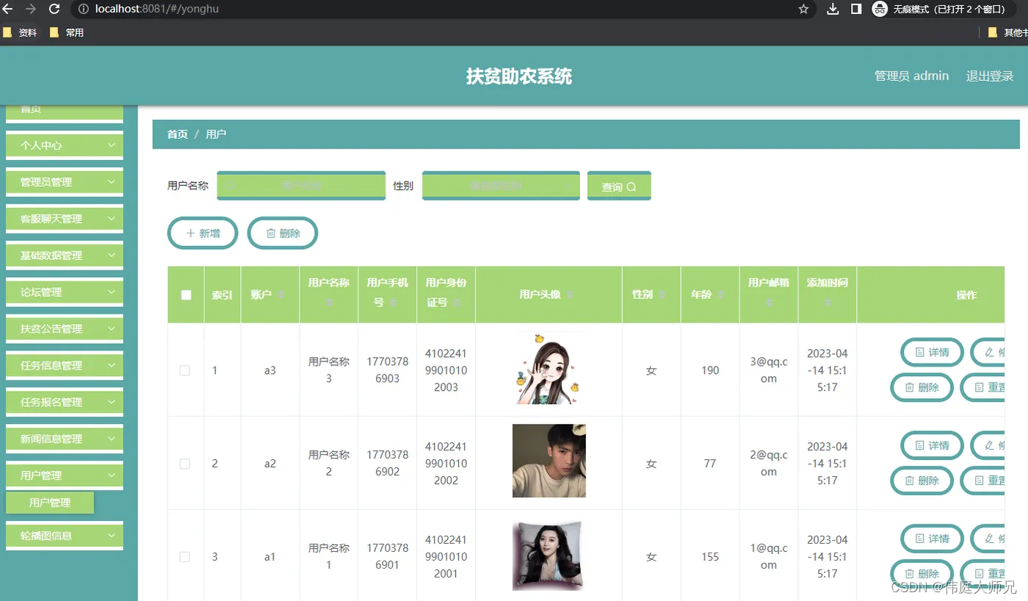1028x601 pixels.
Task: Click 删除 for account a3 row
Action: 922,387
